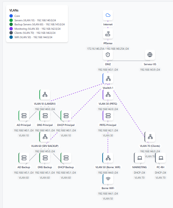Click the 'PfSense' node label
173x208 pixels.
click(108, 43)
